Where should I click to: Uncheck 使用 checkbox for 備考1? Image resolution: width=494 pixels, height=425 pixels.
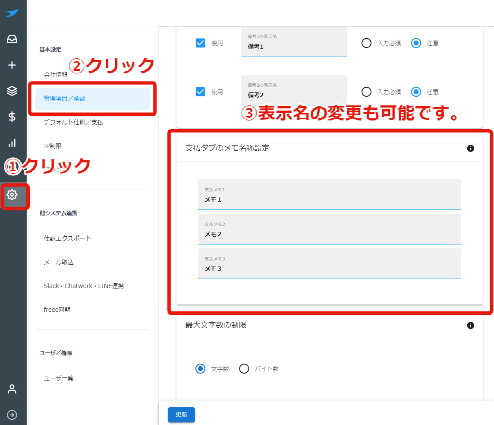tap(200, 43)
